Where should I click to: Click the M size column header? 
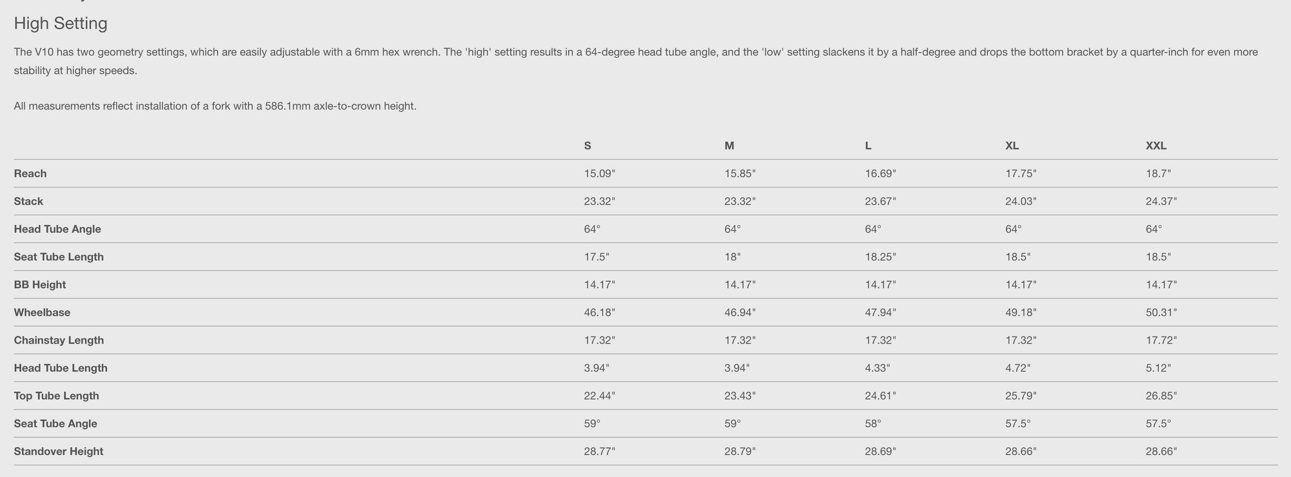coord(729,146)
